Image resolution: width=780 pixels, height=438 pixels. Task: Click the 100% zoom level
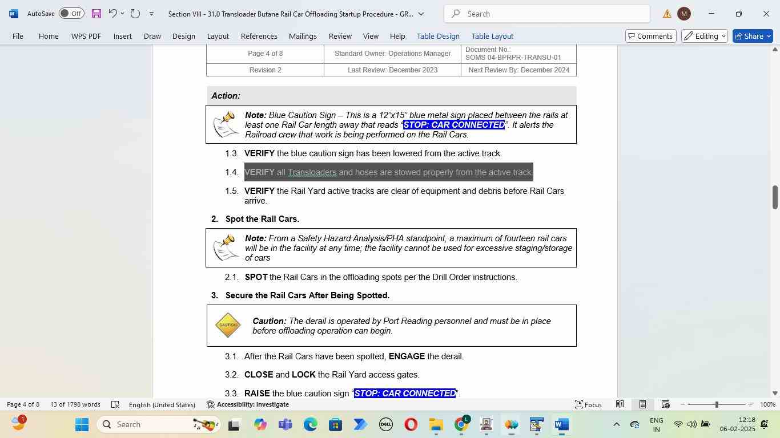click(x=767, y=404)
